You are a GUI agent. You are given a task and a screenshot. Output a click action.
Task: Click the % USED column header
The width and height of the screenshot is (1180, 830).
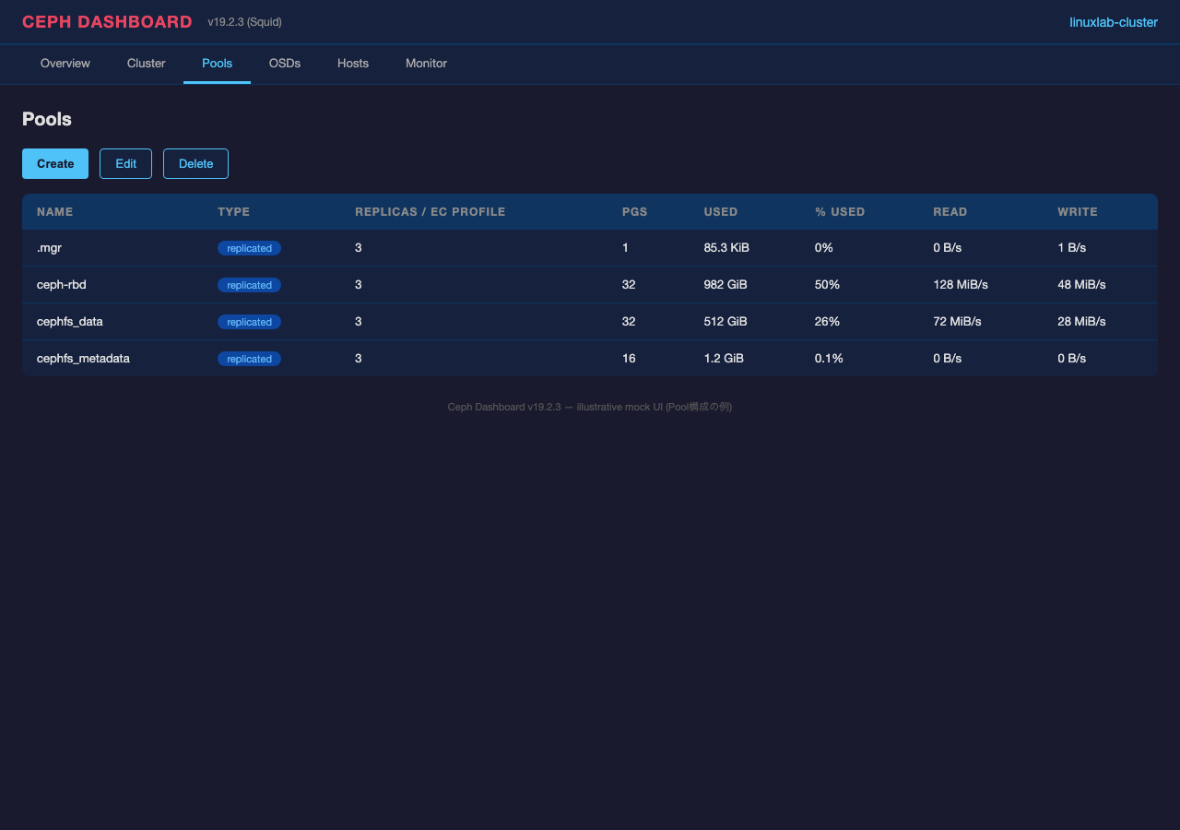839,211
